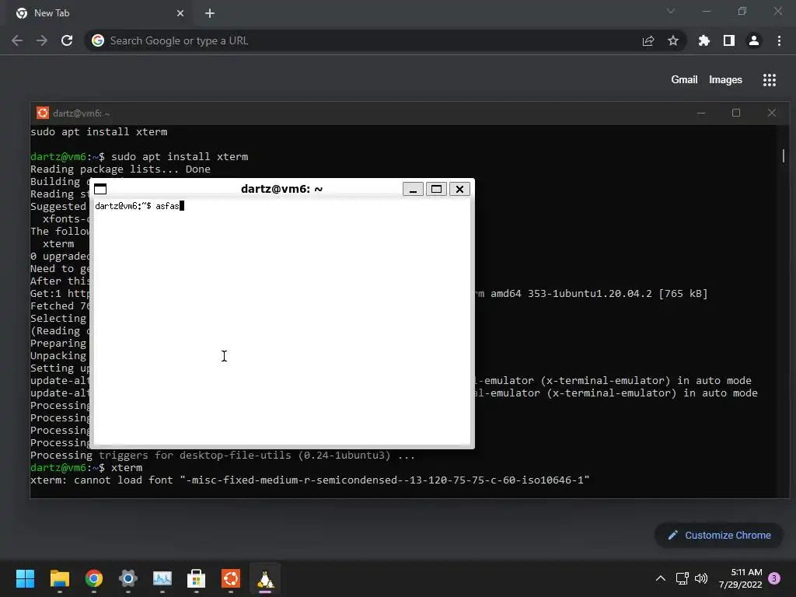The image size is (796, 597).
Task: Open the tab search chevron
Action: click(x=671, y=11)
